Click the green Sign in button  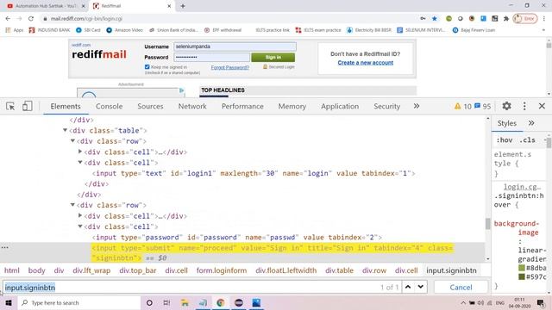tap(273, 58)
